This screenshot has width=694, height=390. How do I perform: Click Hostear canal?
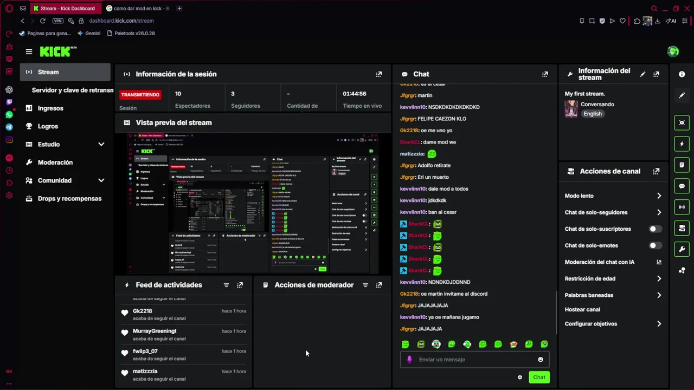point(582,310)
